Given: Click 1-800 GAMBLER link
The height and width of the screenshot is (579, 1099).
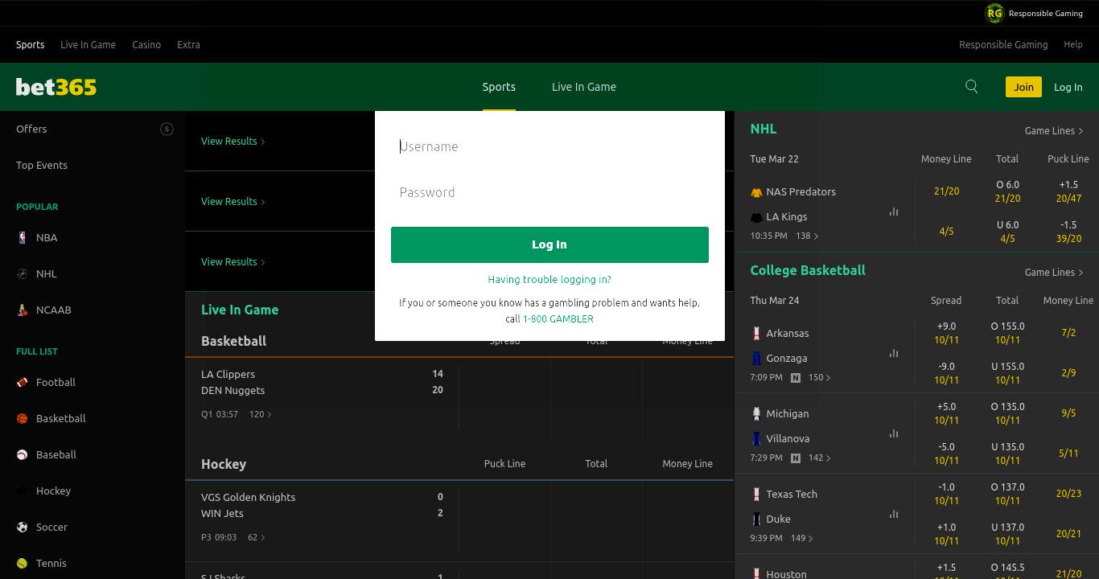Looking at the screenshot, I should click(x=558, y=318).
